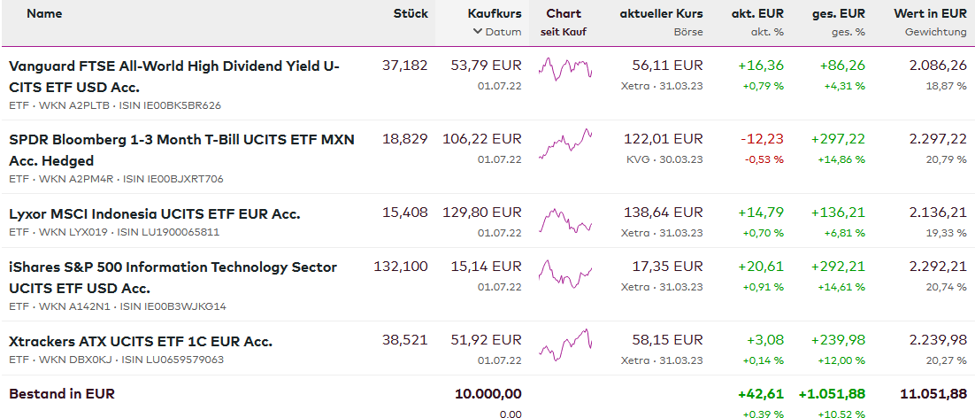Sort by aktueller Kurs column header

click(x=661, y=13)
